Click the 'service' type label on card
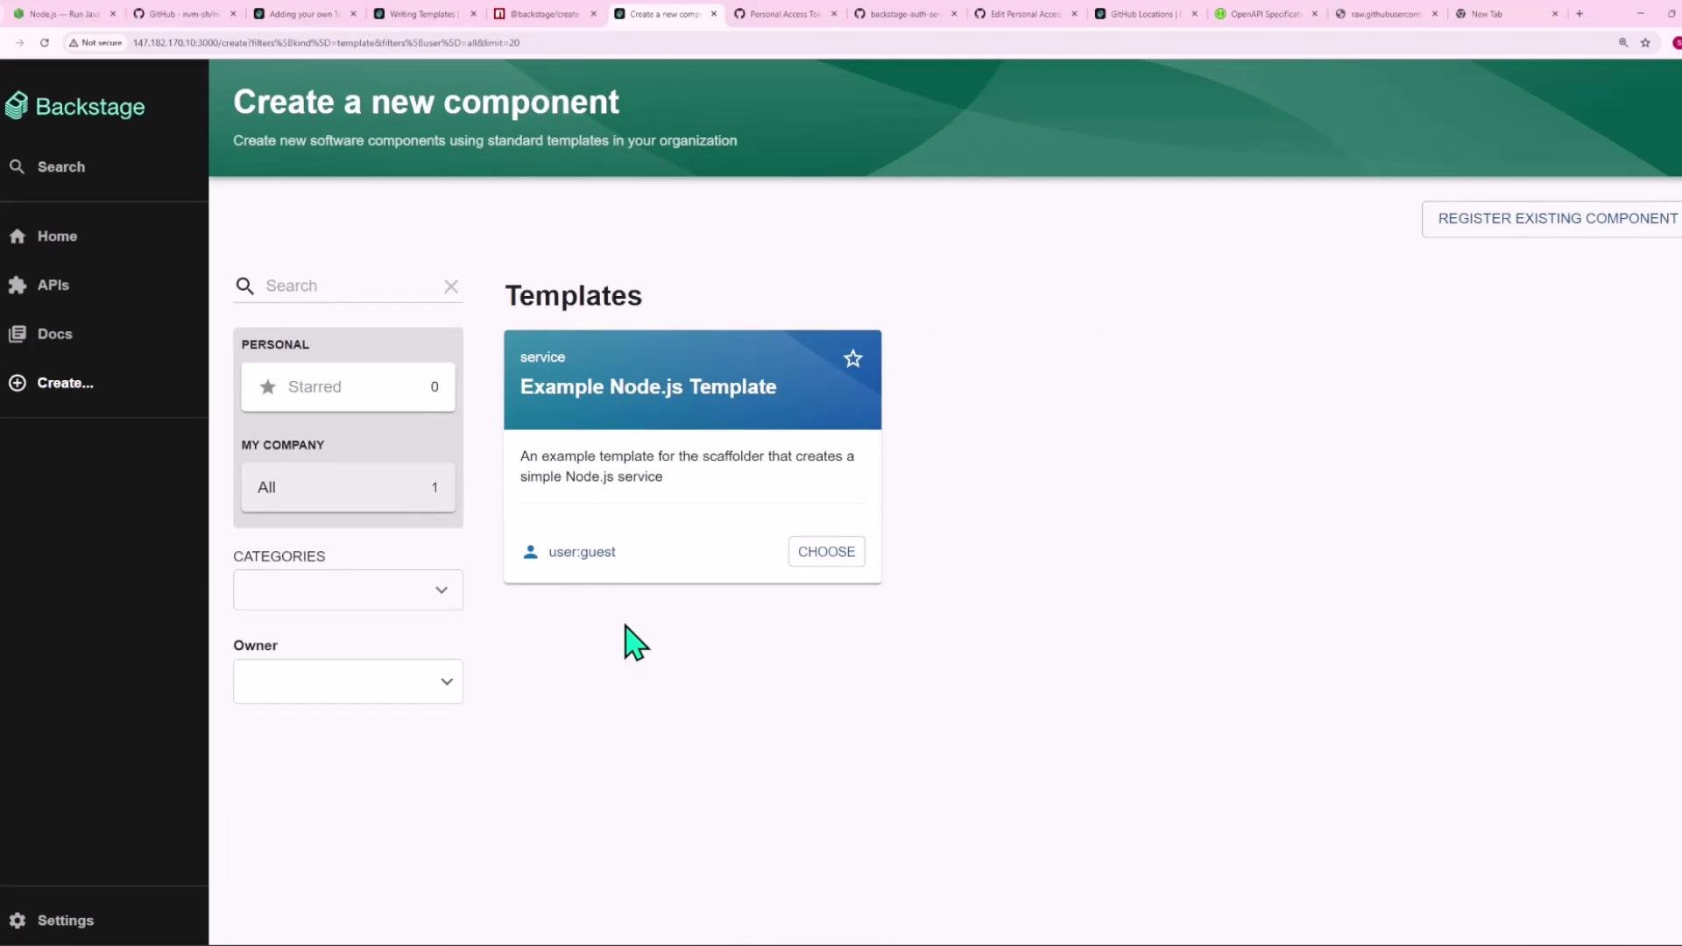1682x946 pixels. [542, 357]
